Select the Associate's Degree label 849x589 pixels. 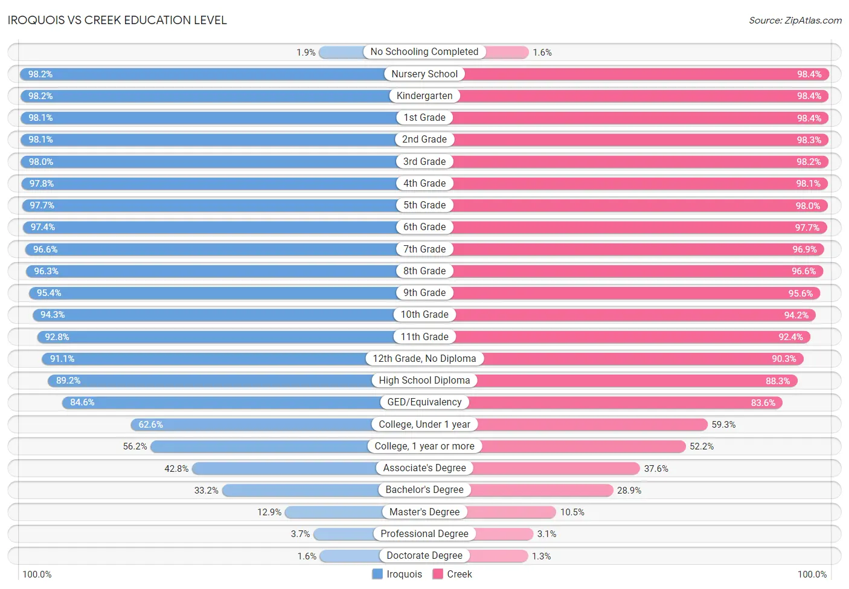pyautogui.click(x=425, y=468)
